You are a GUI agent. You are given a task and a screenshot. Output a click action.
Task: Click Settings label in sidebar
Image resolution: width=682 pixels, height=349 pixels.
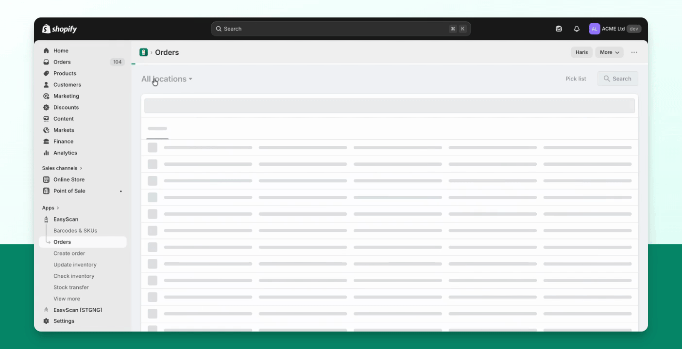pyautogui.click(x=64, y=321)
